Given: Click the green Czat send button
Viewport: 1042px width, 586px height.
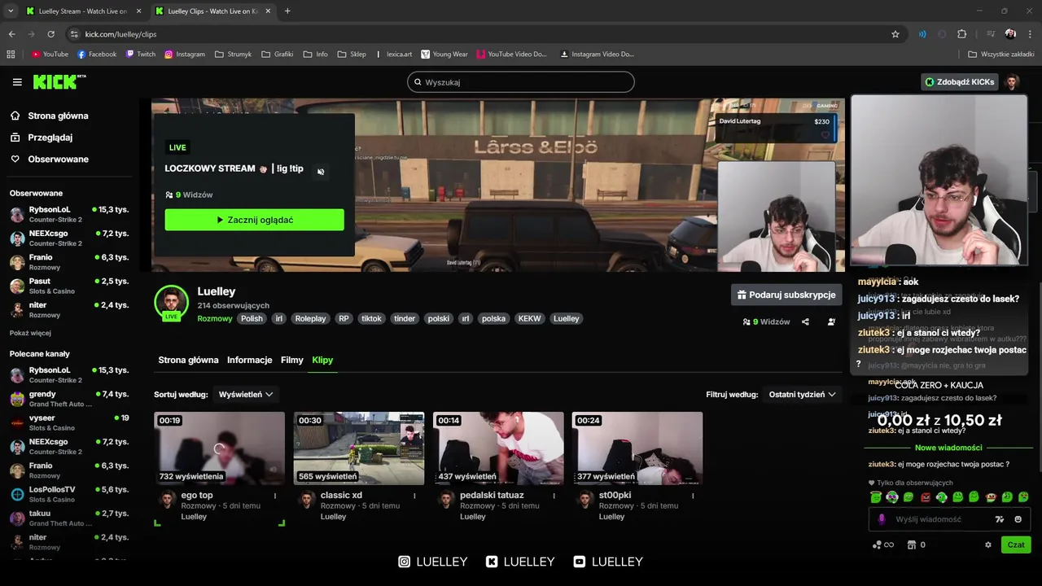Looking at the screenshot, I should point(1016,544).
